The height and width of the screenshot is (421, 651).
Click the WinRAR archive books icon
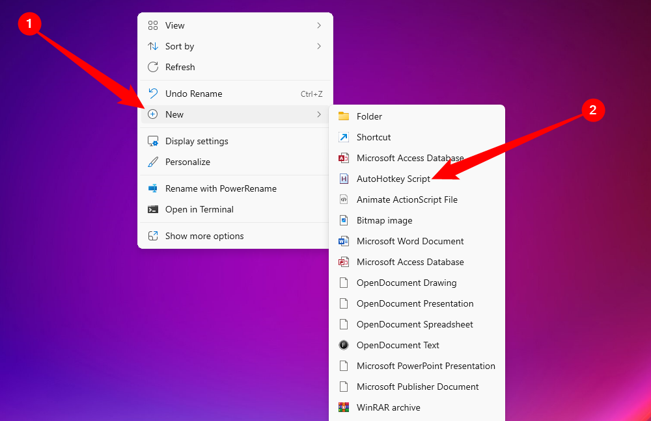click(344, 408)
